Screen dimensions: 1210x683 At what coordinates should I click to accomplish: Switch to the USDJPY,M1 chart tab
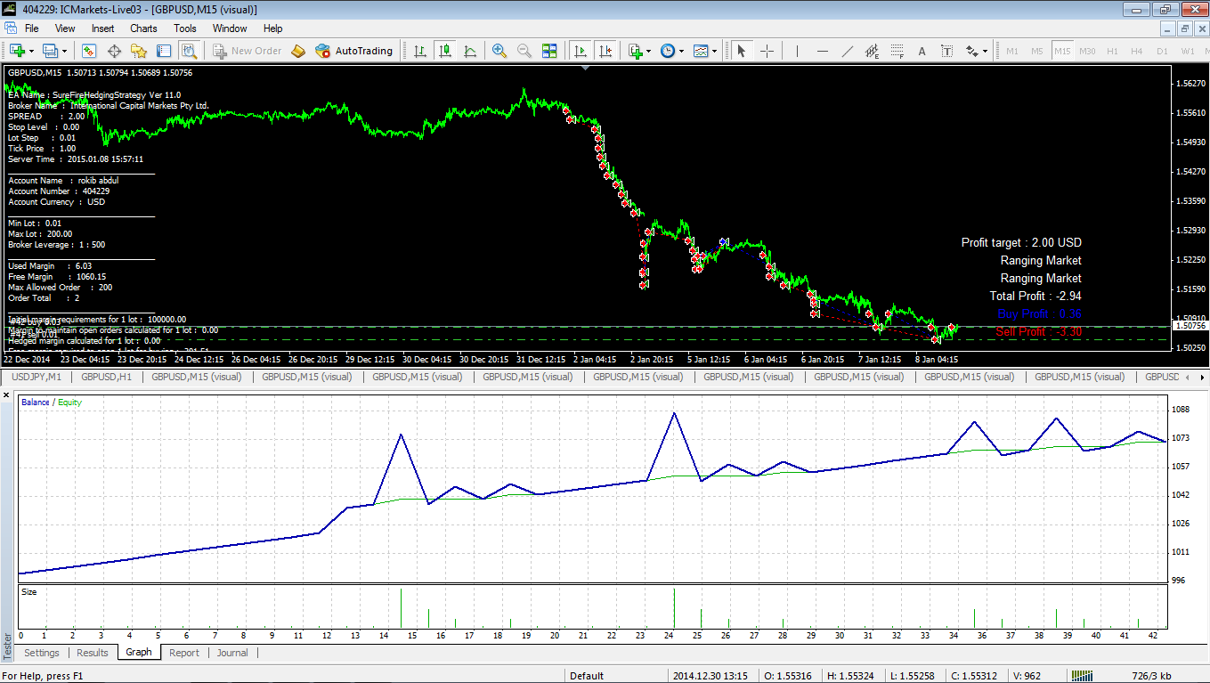click(x=37, y=377)
